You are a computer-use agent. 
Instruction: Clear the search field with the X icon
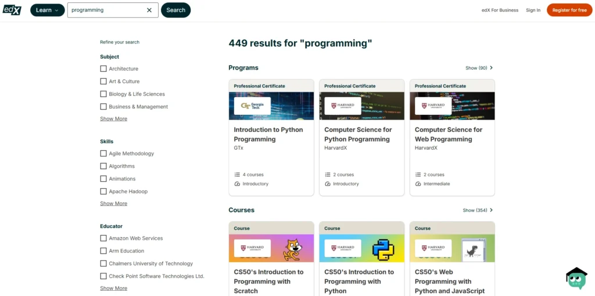point(149,10)
